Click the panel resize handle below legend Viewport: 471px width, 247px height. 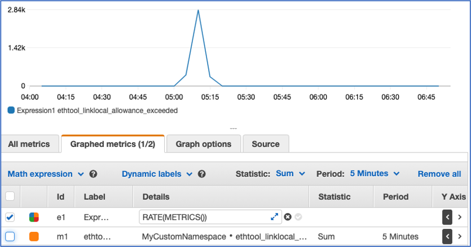234,128
